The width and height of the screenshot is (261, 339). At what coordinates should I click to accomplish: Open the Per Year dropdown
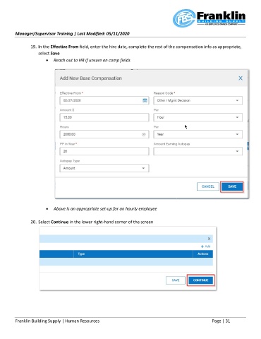point(198,134)
